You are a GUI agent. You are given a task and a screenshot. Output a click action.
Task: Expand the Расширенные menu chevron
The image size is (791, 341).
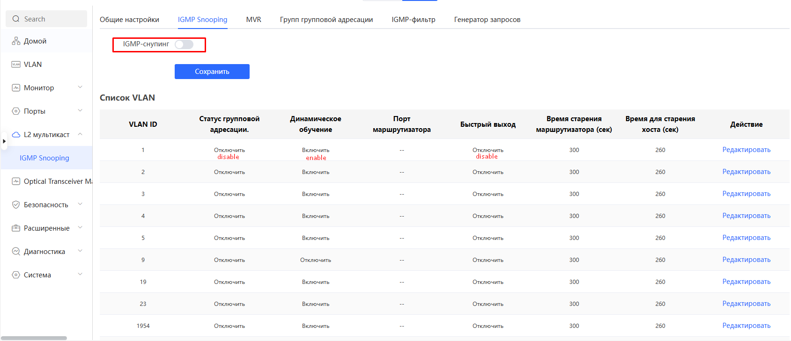click(80, 228)
